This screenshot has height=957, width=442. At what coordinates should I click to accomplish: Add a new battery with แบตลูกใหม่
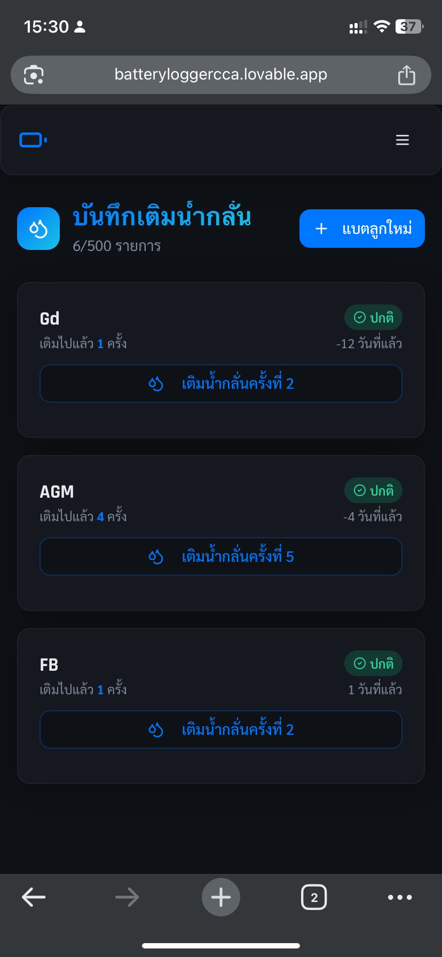coord(362,229)
